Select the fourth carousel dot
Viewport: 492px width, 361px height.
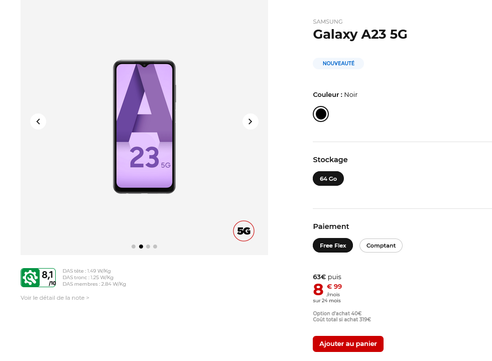click(155, 247)
